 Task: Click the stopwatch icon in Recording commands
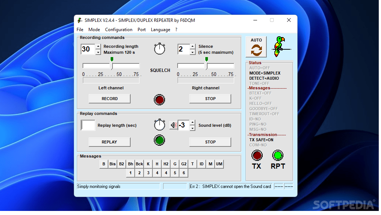point(160,49)
